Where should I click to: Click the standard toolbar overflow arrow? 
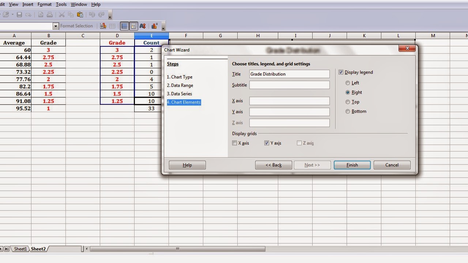[109, 18]
